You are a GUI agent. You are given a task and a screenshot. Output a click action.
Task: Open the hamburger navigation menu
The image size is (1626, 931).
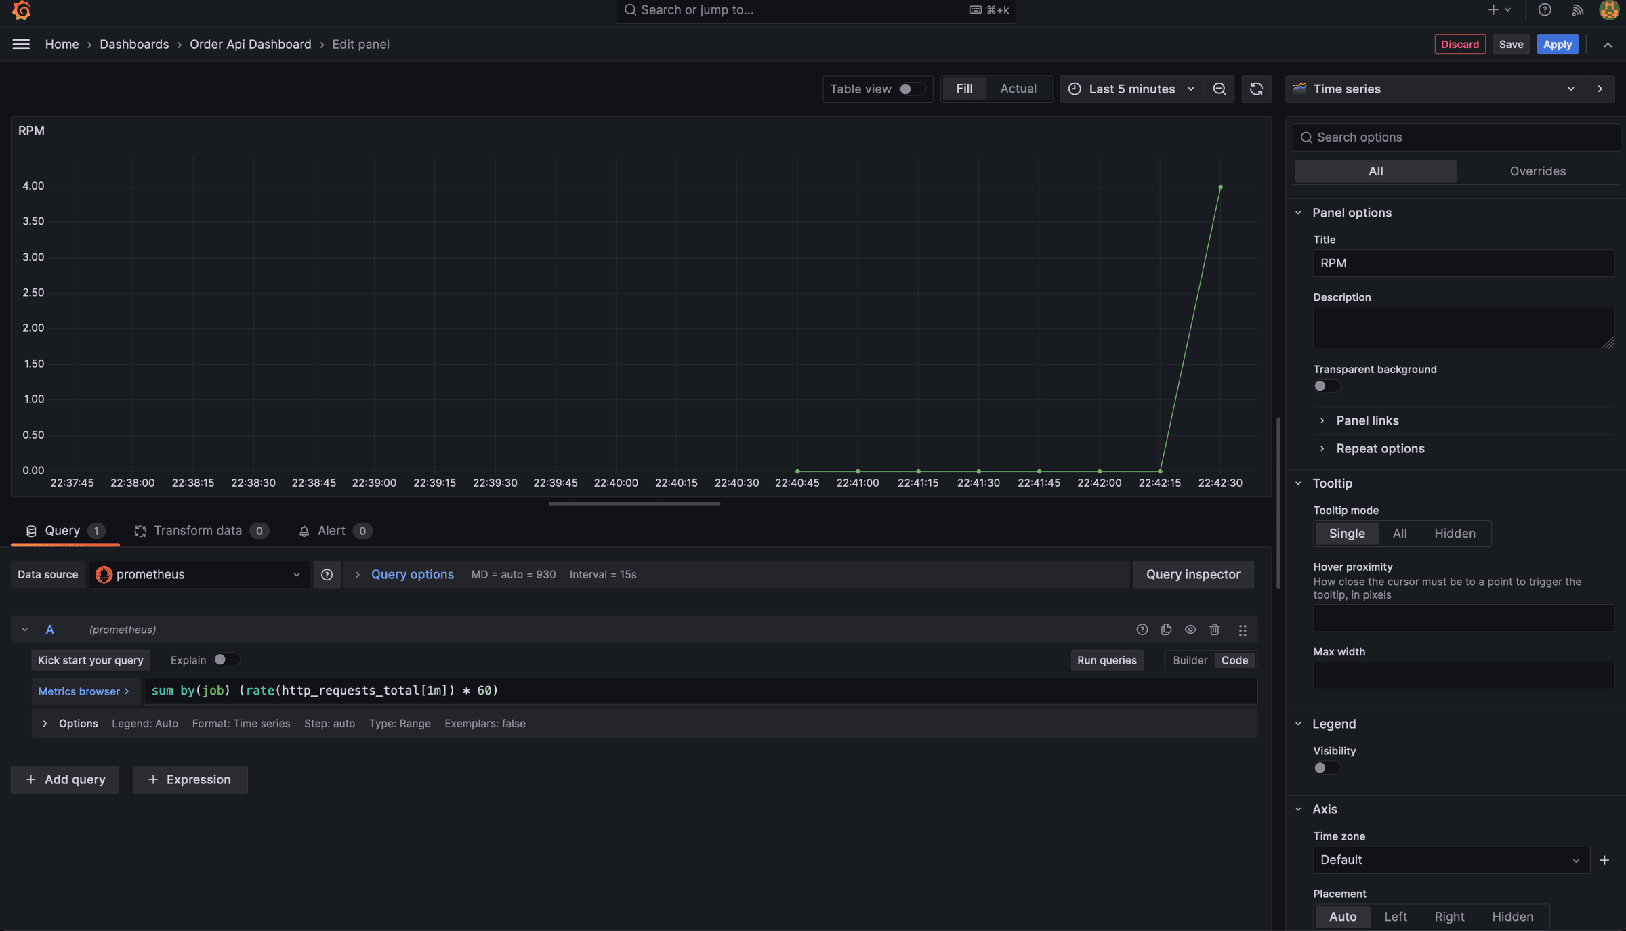(x=21, y=44)
